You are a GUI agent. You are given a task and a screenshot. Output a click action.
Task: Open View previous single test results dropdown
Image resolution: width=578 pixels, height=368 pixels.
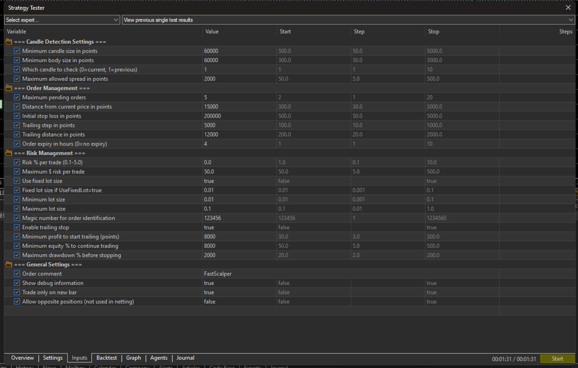pyautogui.click(x=348, y=20)
